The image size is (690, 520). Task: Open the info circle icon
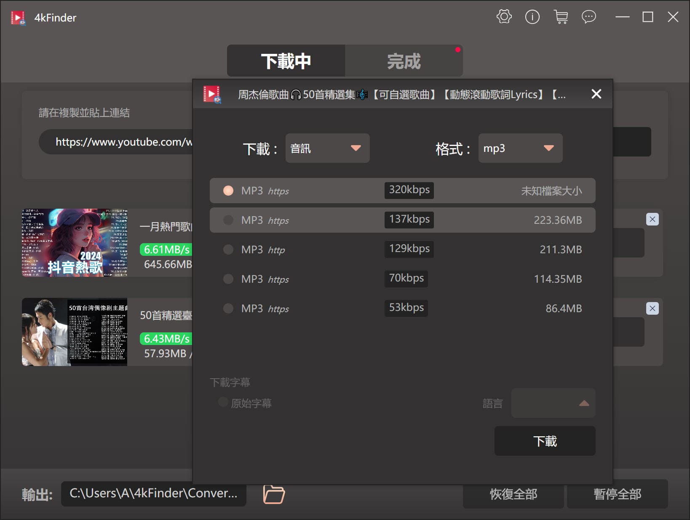pyautogui.click(x=532, y=17)
